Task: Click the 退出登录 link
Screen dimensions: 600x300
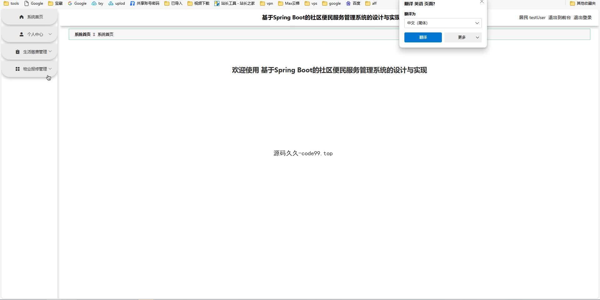Action: pos(582,17)
